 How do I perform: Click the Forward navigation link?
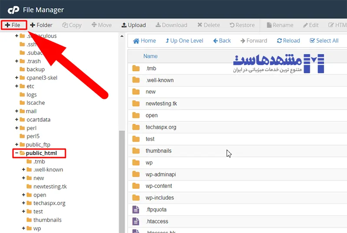(x=254, y=41)
